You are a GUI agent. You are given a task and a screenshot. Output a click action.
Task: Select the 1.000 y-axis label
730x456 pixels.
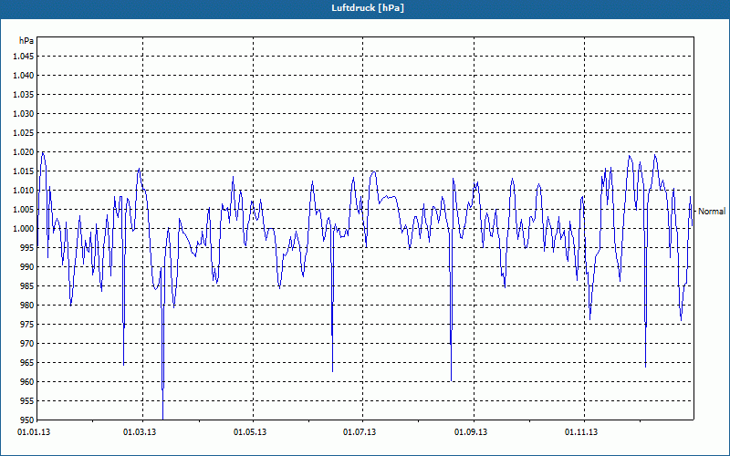tap(23, 229)
